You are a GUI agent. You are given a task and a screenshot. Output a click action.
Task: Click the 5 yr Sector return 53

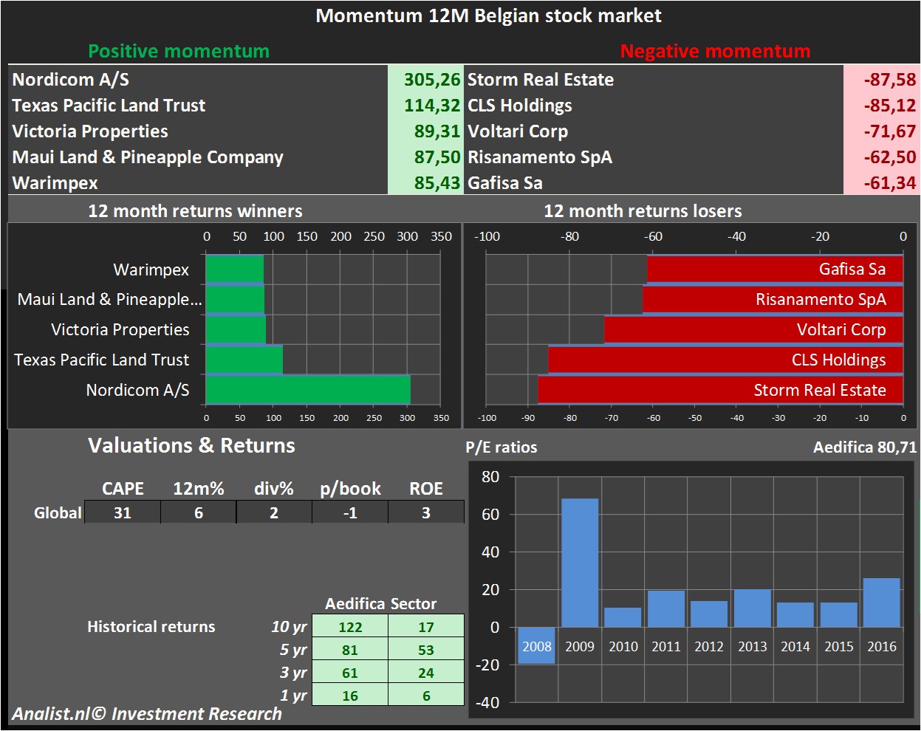point(426,650)
